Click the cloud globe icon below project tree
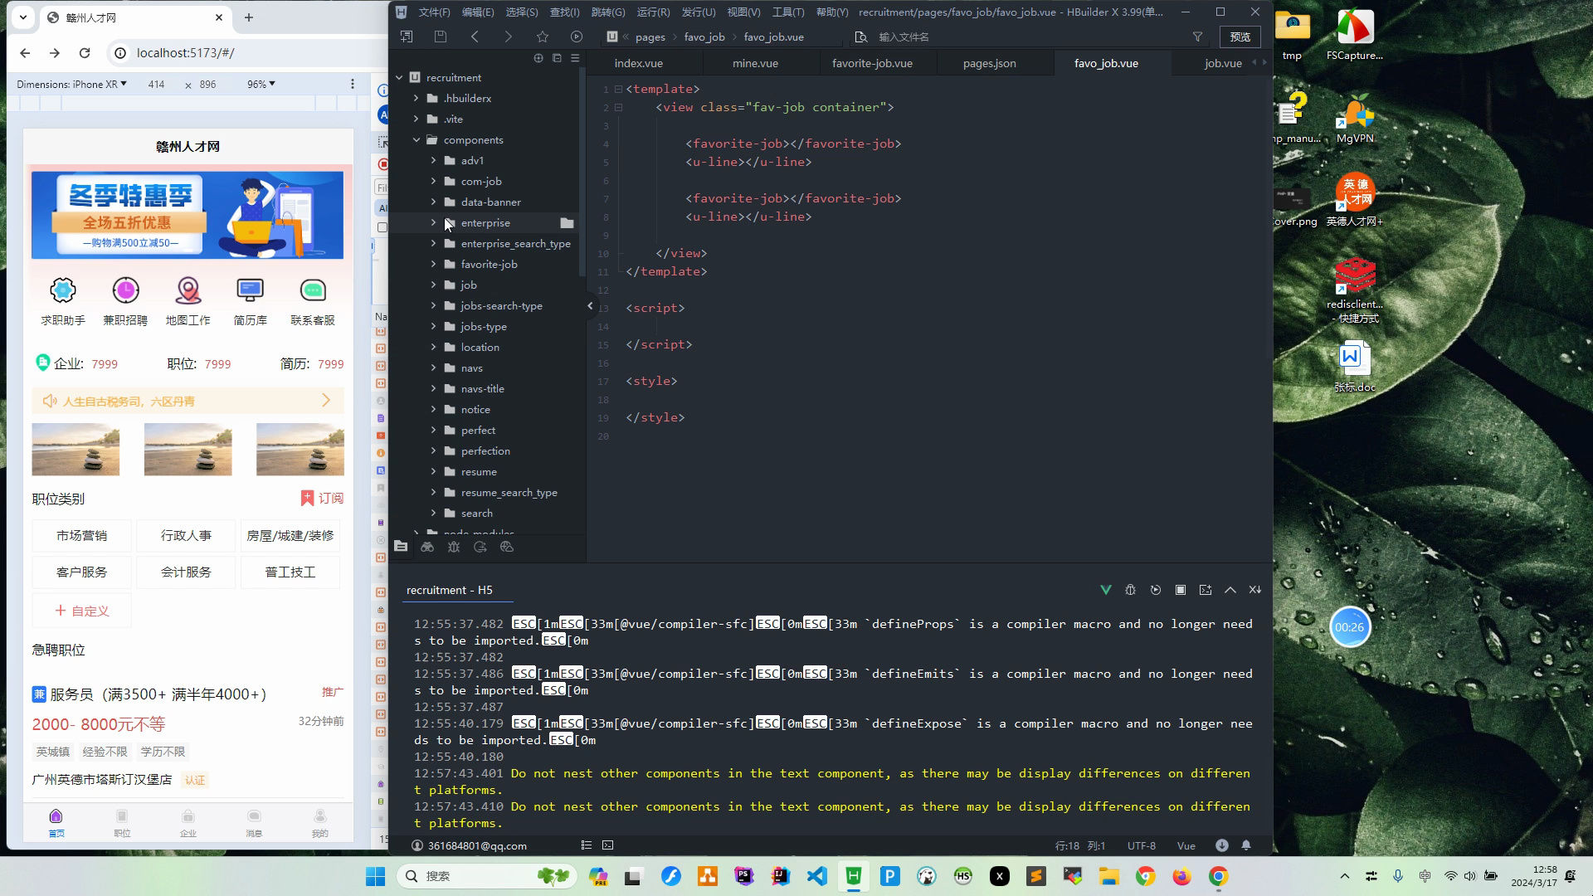 click(507, 547)
